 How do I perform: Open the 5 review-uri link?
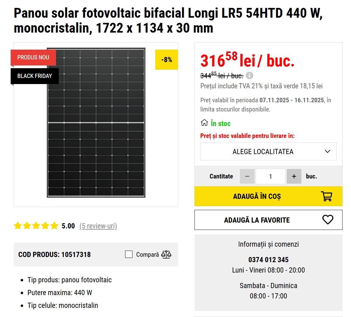pyautogui.click(x=98, y=226)
